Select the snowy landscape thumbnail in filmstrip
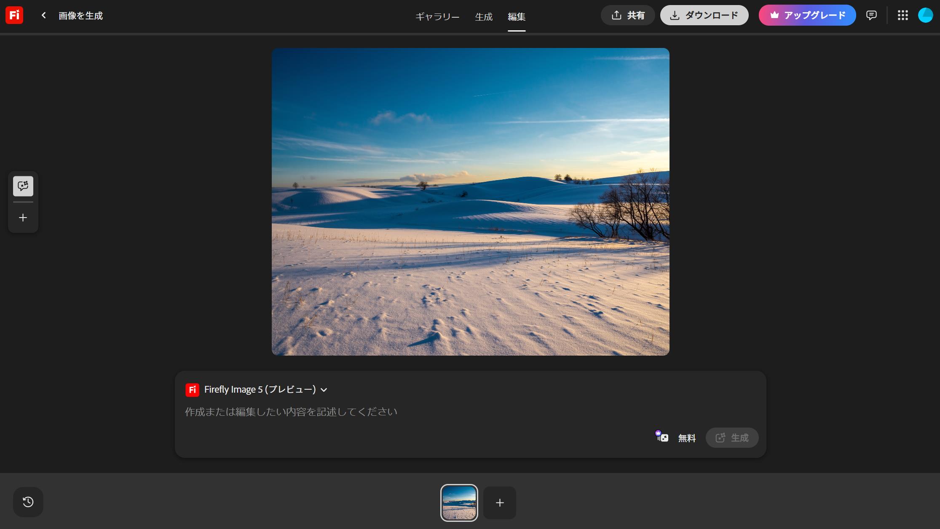Screen dimensions: 940x529 point(459,502)
